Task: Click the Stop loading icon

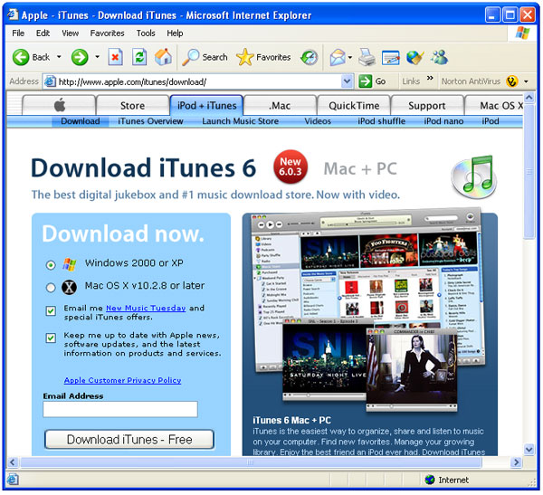Action: (x=116, y=57)
